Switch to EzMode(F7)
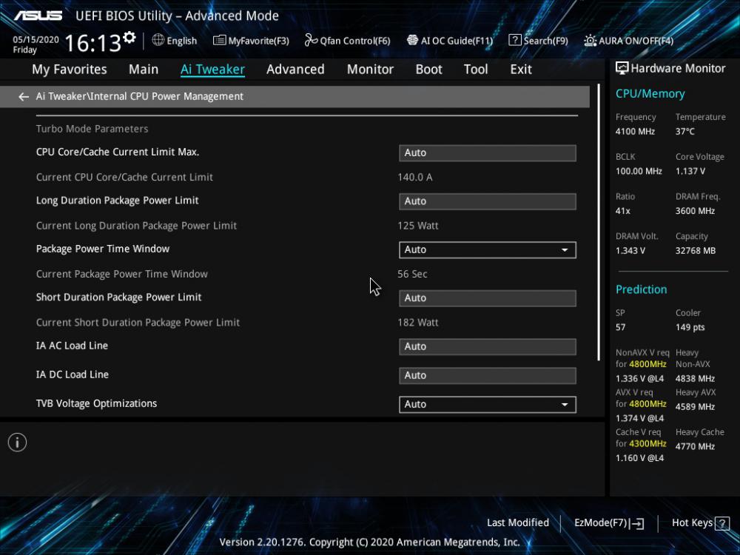The image size is (740, 555). 609,523
